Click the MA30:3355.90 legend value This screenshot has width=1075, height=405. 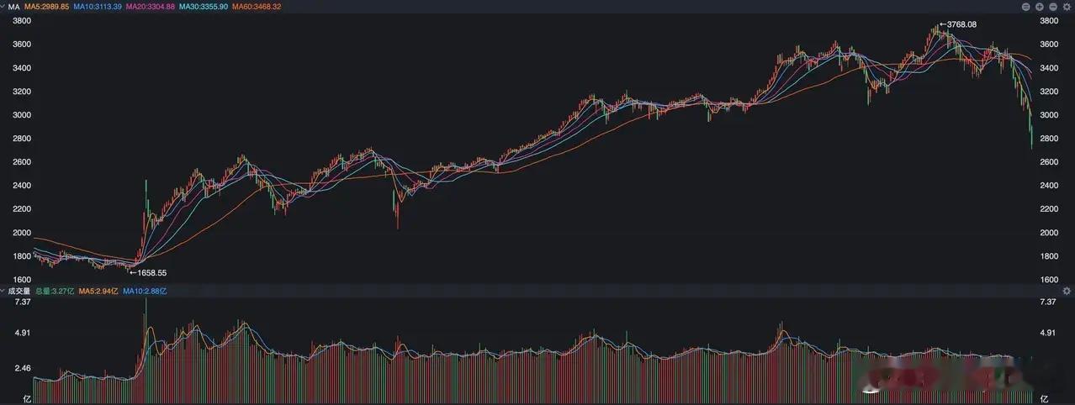point(204,6)
